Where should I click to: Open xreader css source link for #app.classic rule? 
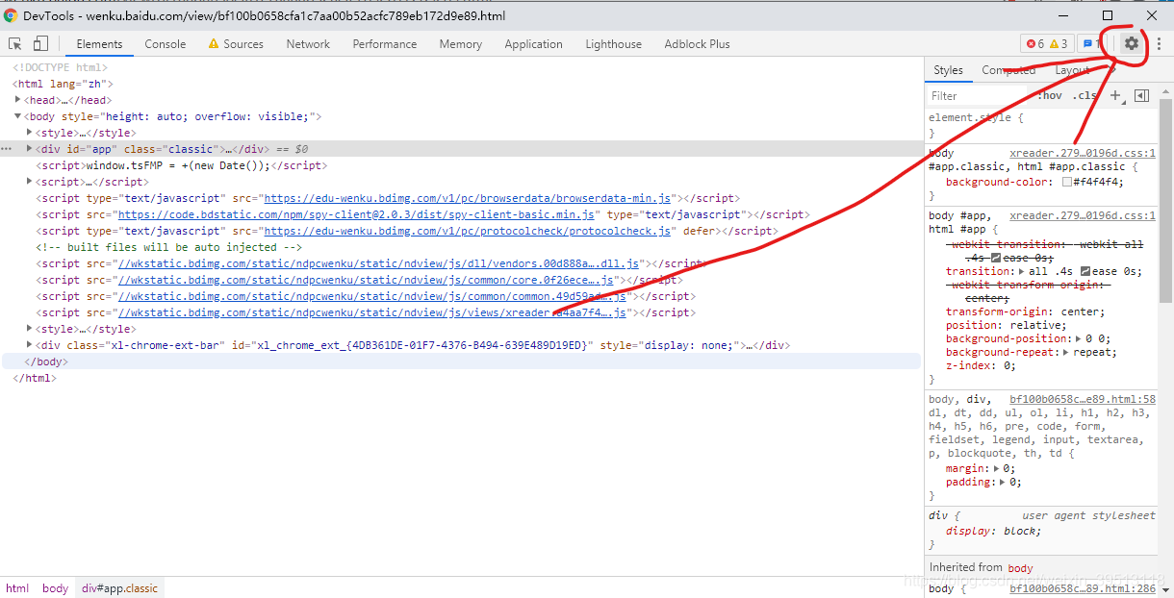click(x=1083, y=153)
